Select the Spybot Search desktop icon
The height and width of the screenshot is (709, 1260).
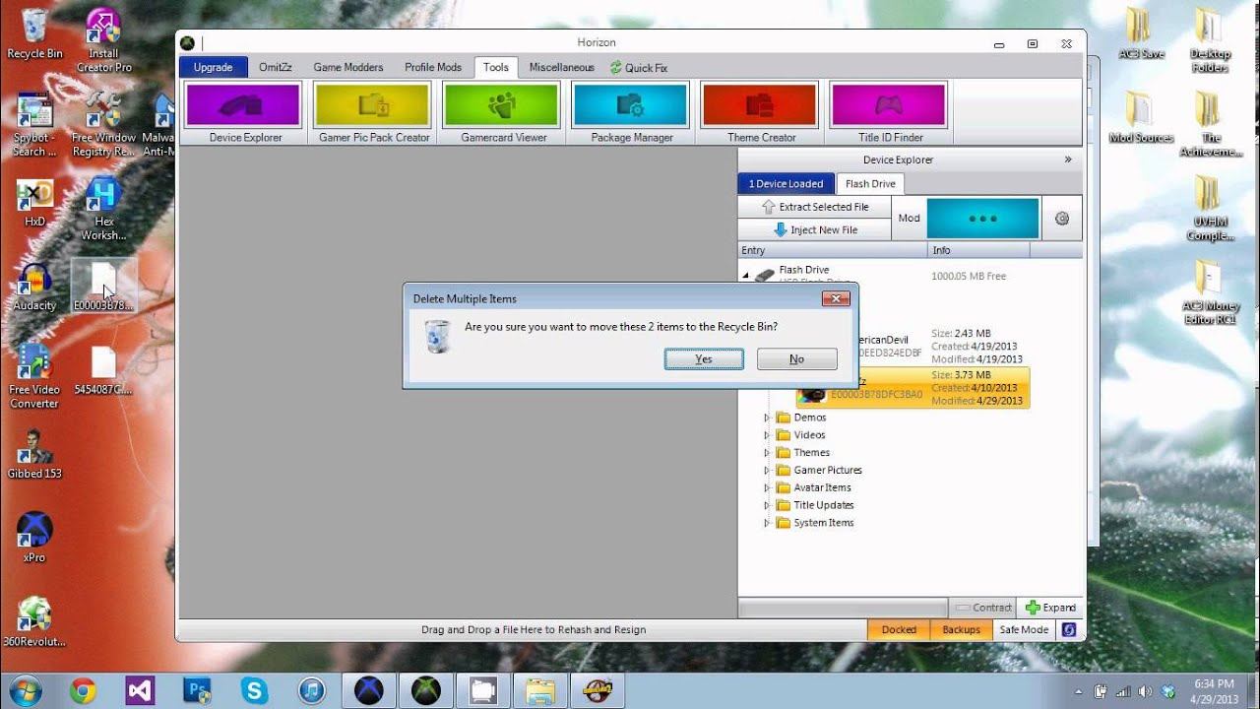(34, 125)
